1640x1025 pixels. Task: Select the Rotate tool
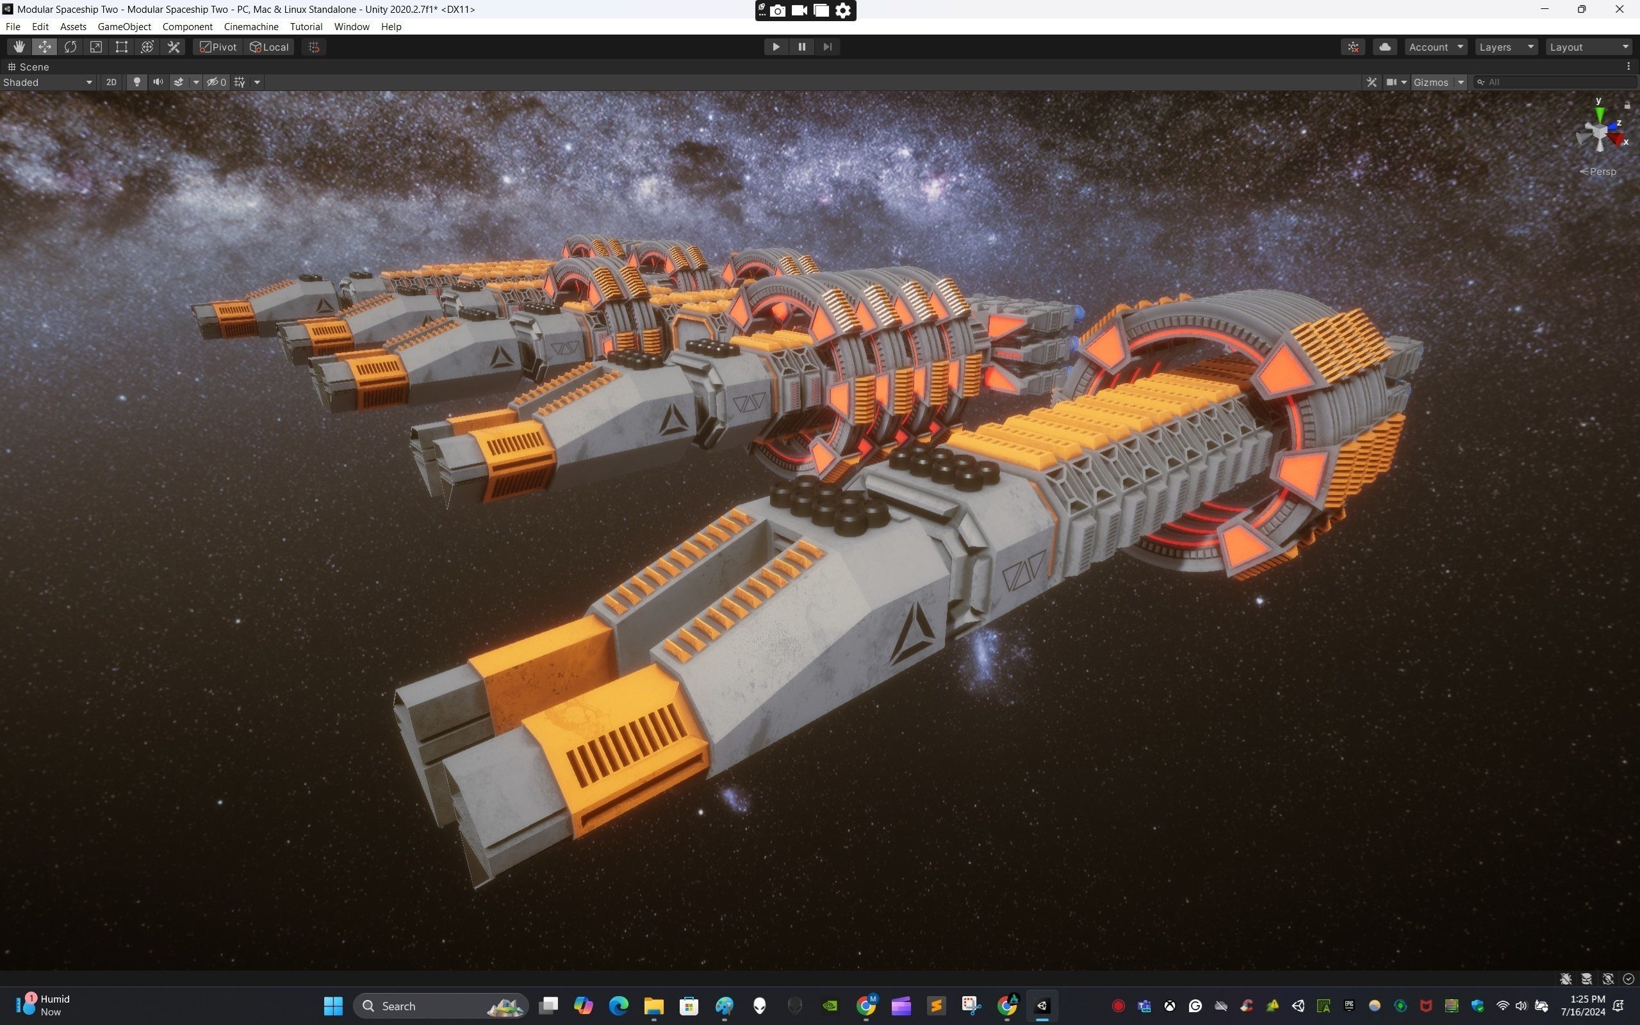coord(70,47)
